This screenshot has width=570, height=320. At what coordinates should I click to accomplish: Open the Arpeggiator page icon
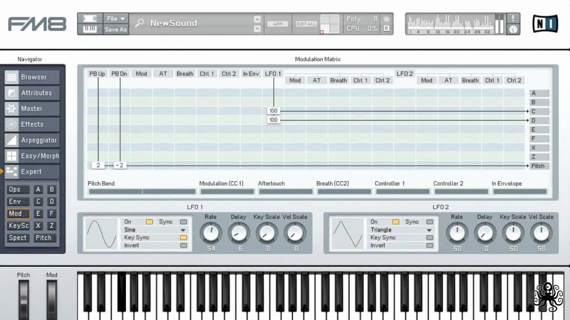(12, 140)
